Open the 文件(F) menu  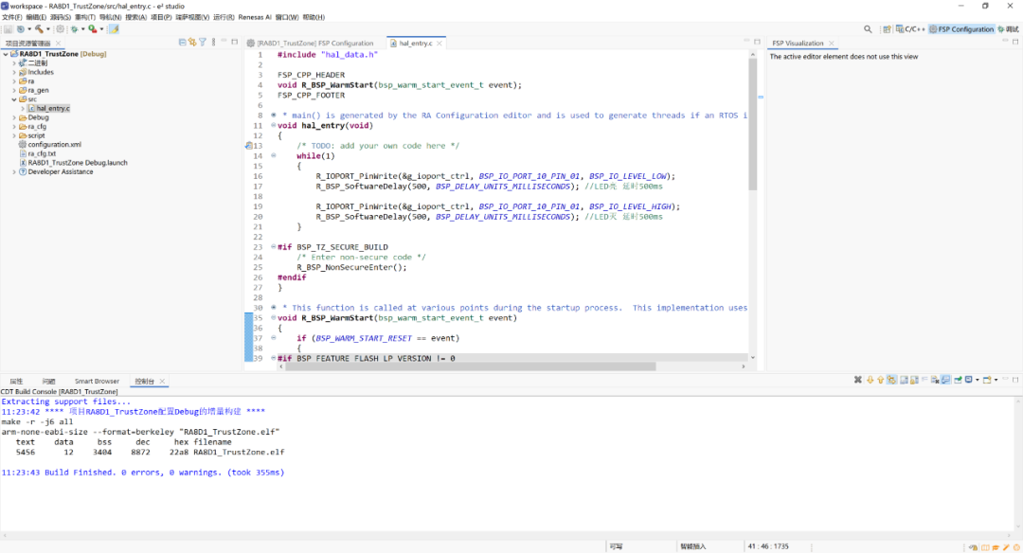coord(11,17)
